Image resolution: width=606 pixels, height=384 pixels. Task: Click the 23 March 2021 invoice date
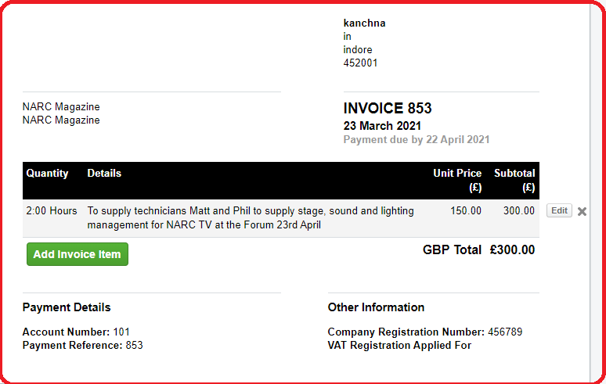382,126
